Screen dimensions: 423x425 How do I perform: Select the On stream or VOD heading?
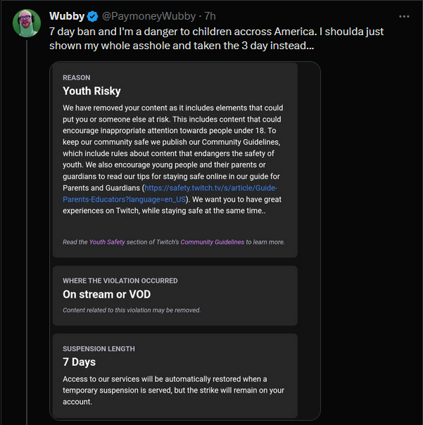(106, 294)
